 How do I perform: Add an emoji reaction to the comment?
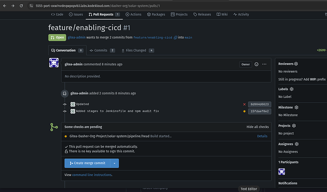256,64
